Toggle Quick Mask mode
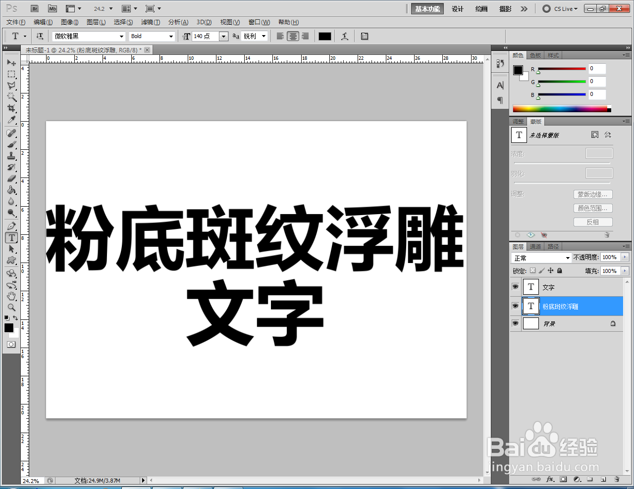 (11, 344)
